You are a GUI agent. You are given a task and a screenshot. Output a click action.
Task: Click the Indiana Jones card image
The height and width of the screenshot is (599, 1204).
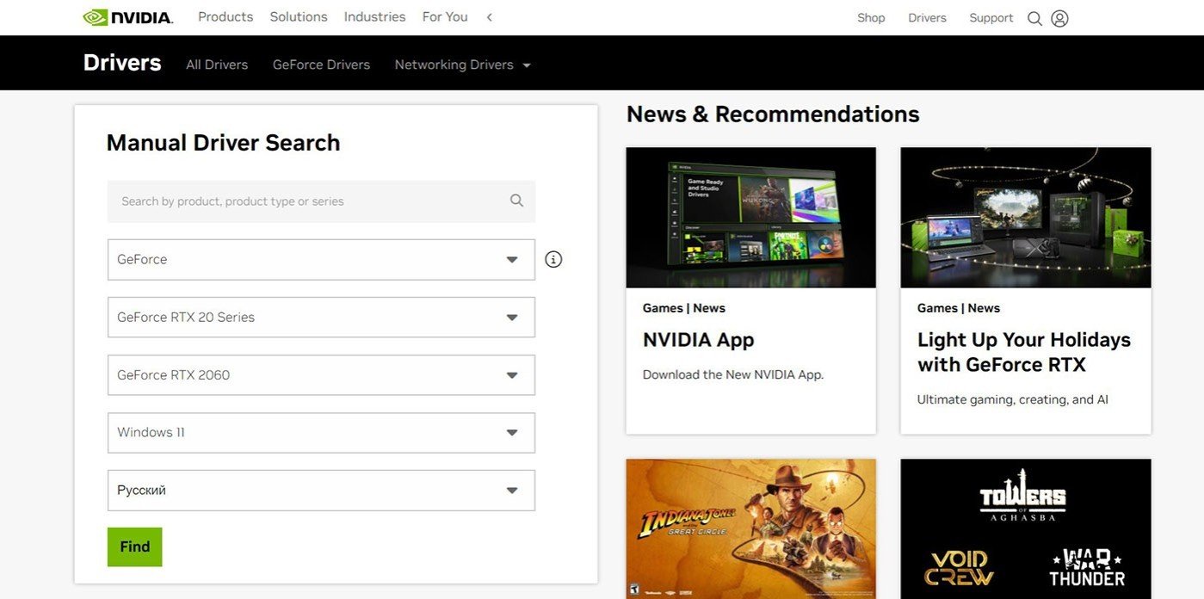(750, 528)
